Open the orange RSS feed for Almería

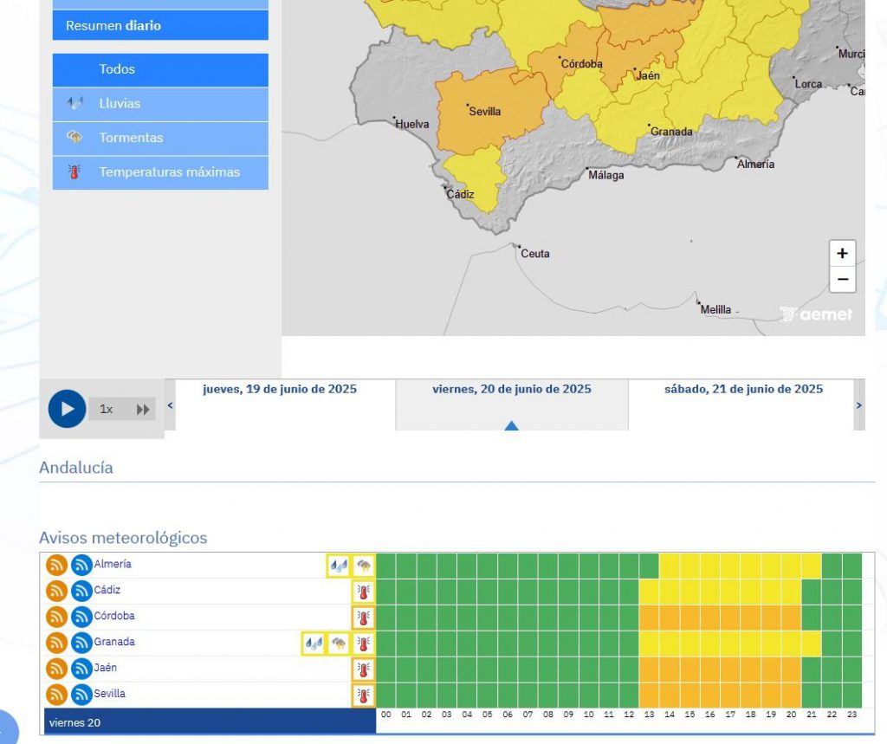pos(56,566)
